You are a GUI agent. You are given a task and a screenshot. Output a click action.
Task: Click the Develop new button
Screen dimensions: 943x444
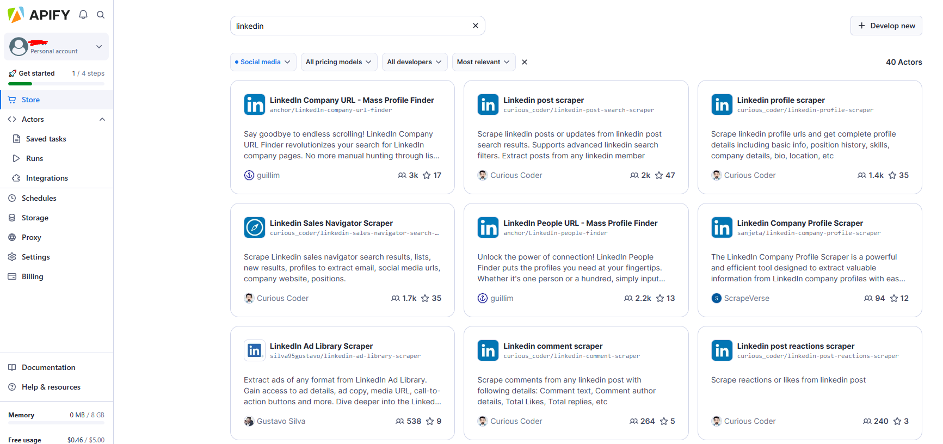click(x=886, y=26)
